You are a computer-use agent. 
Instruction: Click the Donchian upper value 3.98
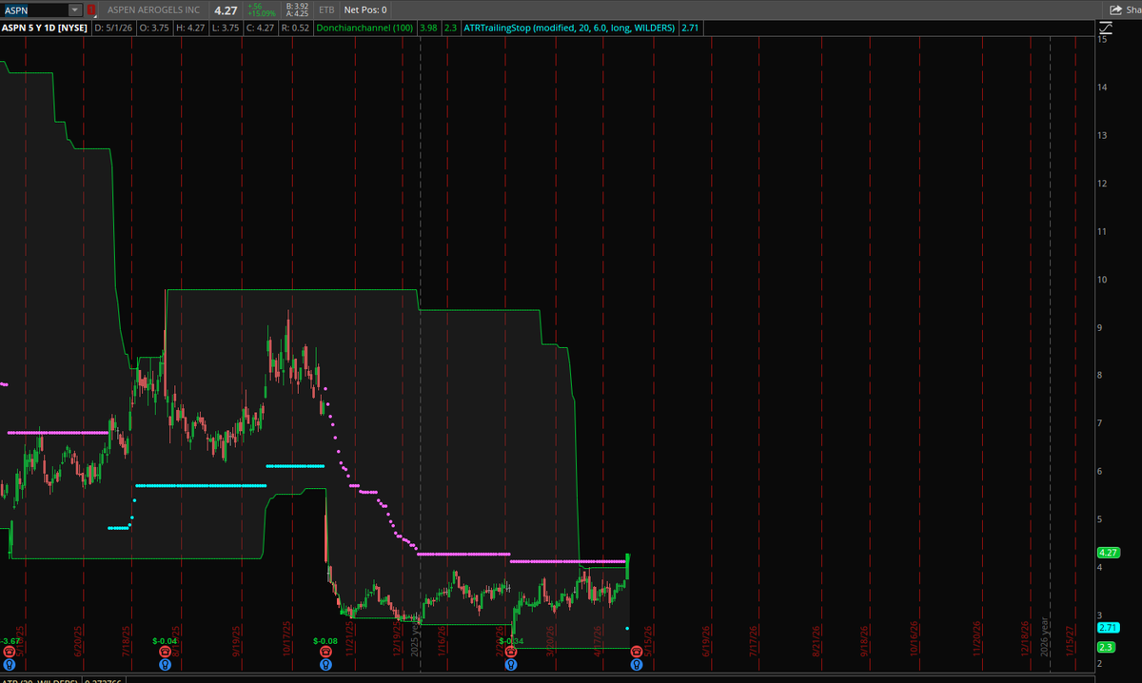click(428, 29)
